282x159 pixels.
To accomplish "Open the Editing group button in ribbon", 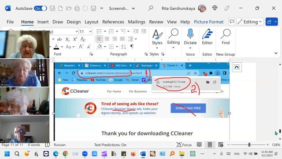I will tap(173, 39).
